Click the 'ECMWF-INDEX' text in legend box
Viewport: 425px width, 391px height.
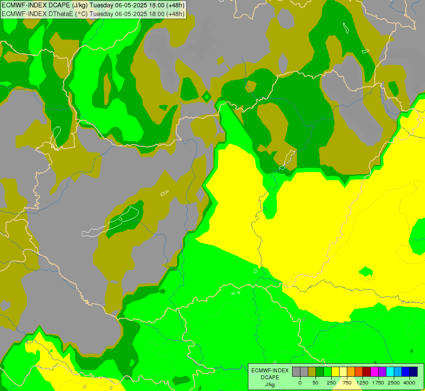[270, 371]
